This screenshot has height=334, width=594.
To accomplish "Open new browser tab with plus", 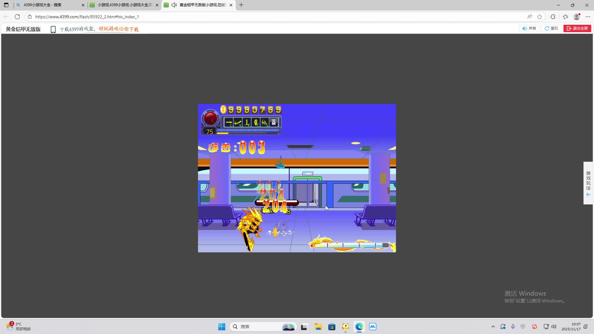I will (241, 5).
